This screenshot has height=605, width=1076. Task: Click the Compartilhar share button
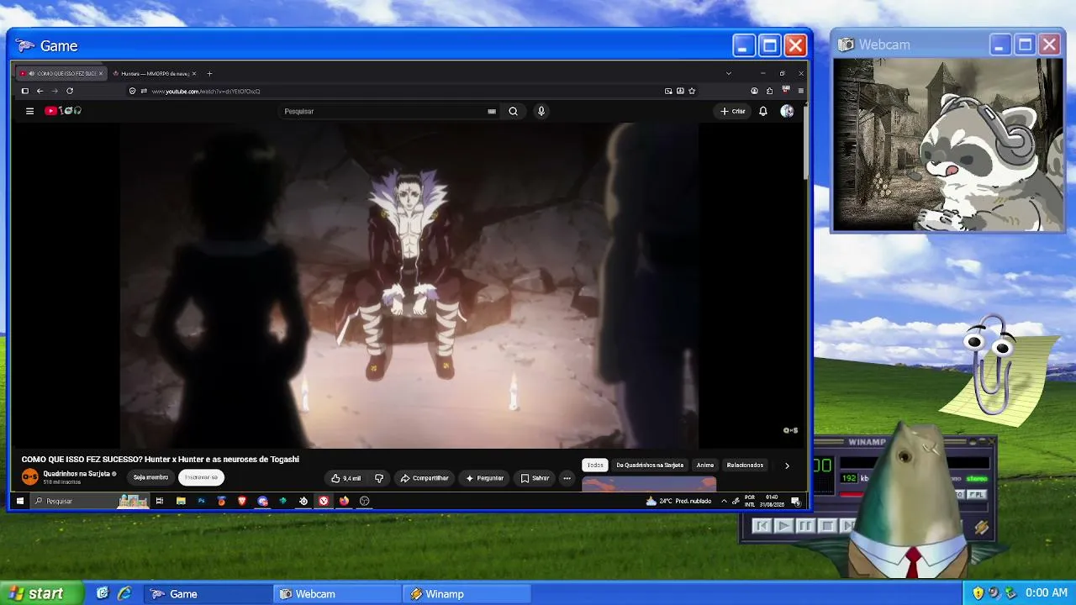425,478
